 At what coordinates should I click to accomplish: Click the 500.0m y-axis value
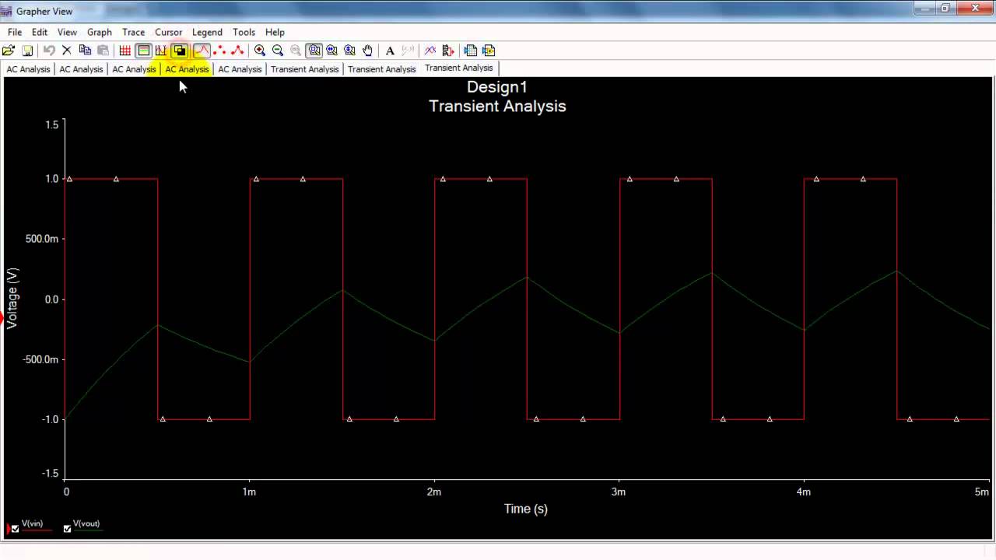[42, 239]
